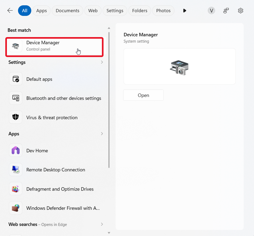Switch to the Folders filter tab

140,11
